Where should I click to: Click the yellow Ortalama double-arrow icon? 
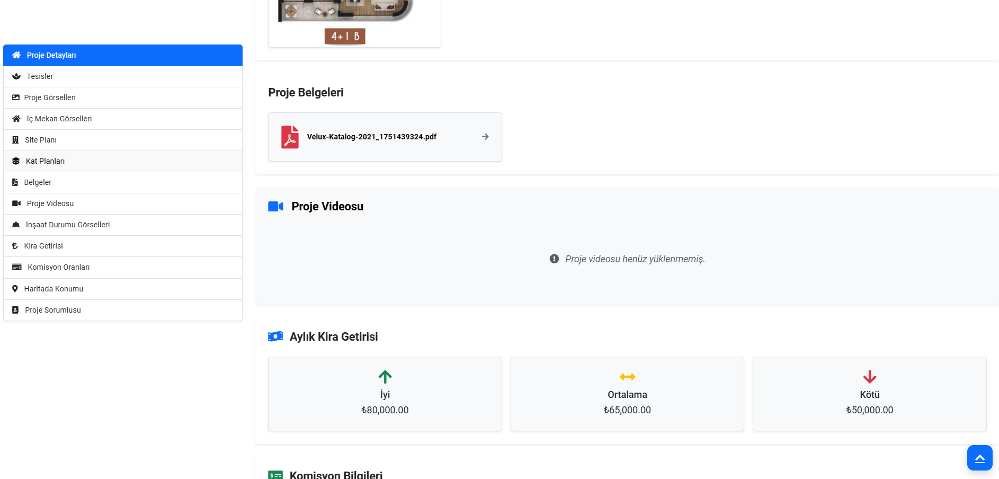627,377
